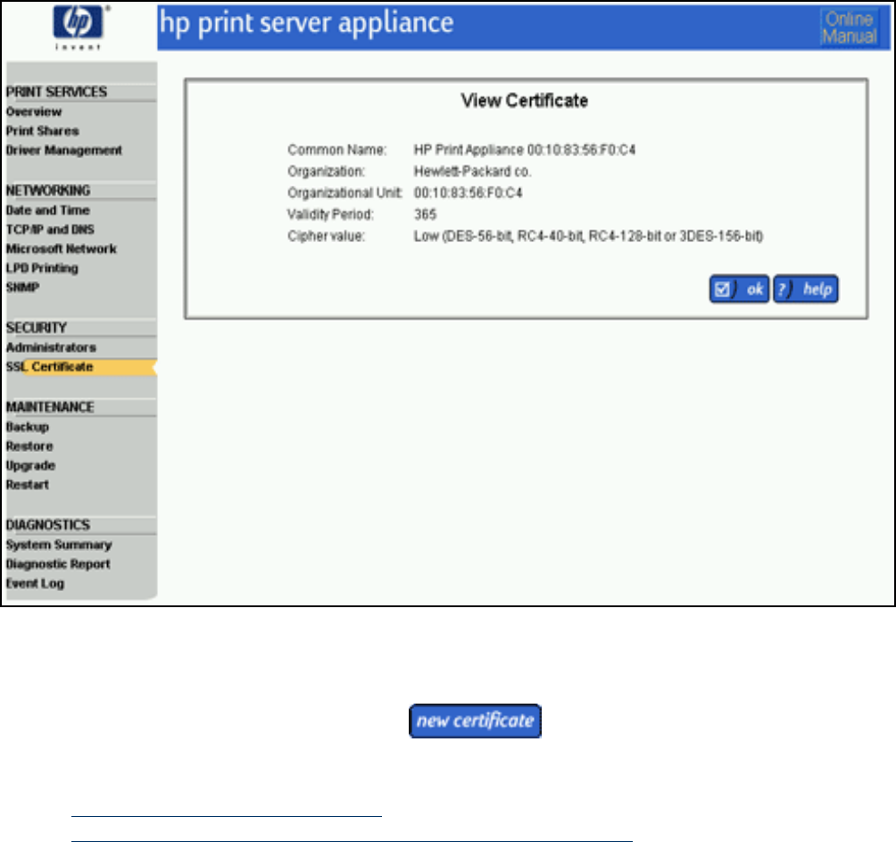This screenshot has width=896, height=842.
Task: Click the MAINTENANCE section header
Action: (50, 407)
